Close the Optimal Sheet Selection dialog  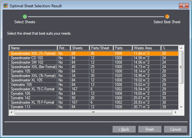(183, 6)
